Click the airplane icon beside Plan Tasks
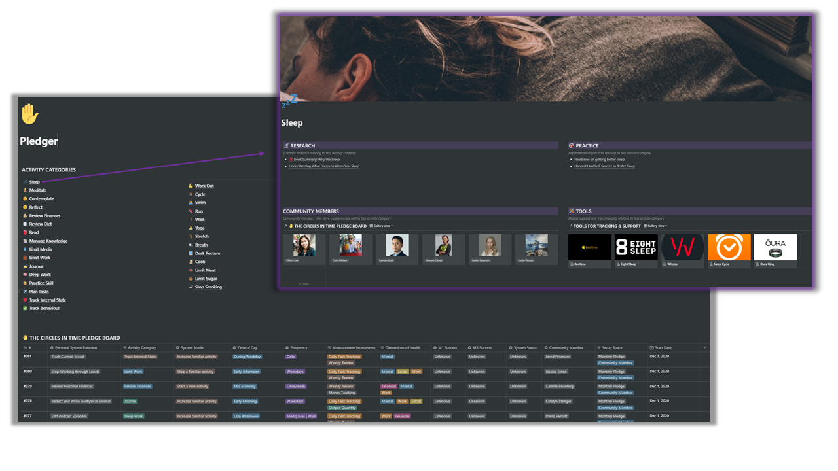The image size is (838, 471). coord(25,292)
